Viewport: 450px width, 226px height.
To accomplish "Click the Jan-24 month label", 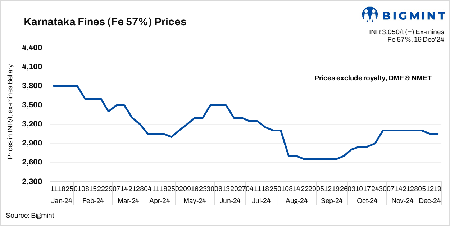I will [x=62, y=201].
